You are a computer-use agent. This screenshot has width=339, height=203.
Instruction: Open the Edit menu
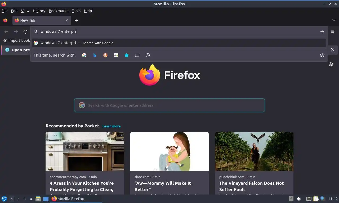point(14,11)
